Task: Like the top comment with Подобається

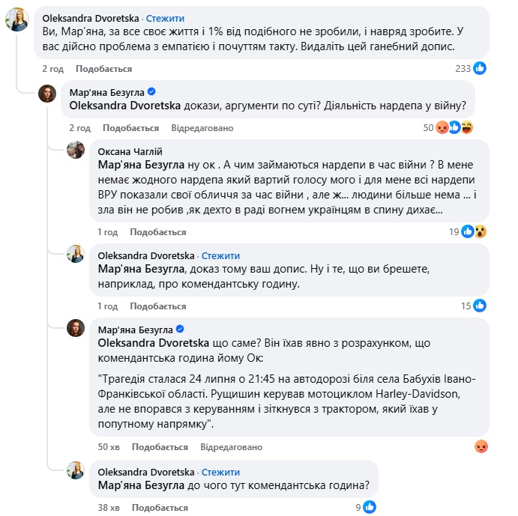Action: [x=103, y=69]
